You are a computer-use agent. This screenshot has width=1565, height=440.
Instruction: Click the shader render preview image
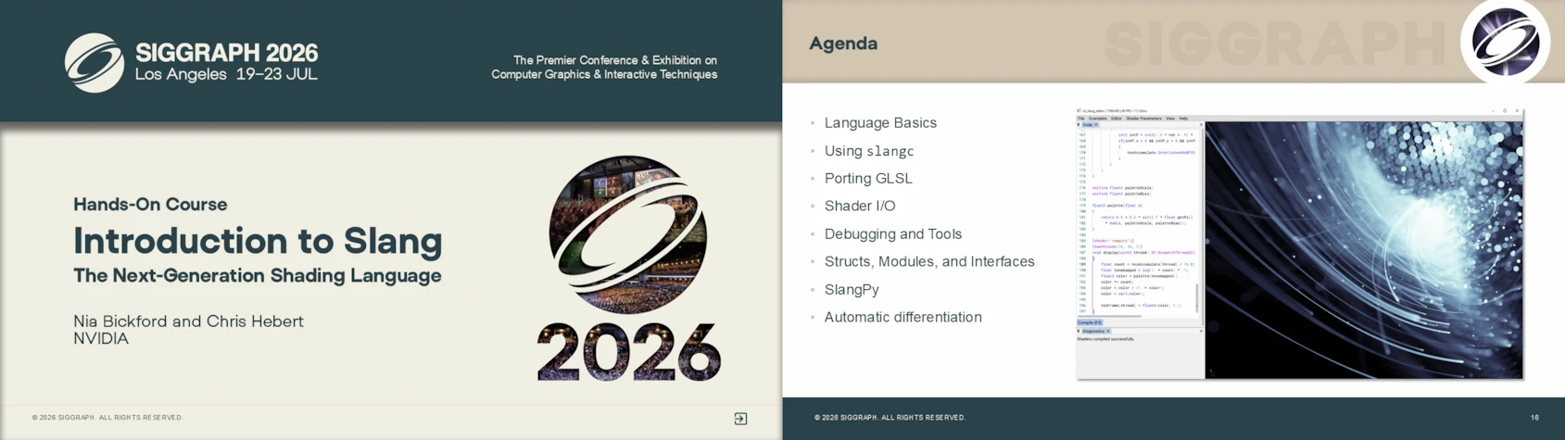click(1363, 250)
